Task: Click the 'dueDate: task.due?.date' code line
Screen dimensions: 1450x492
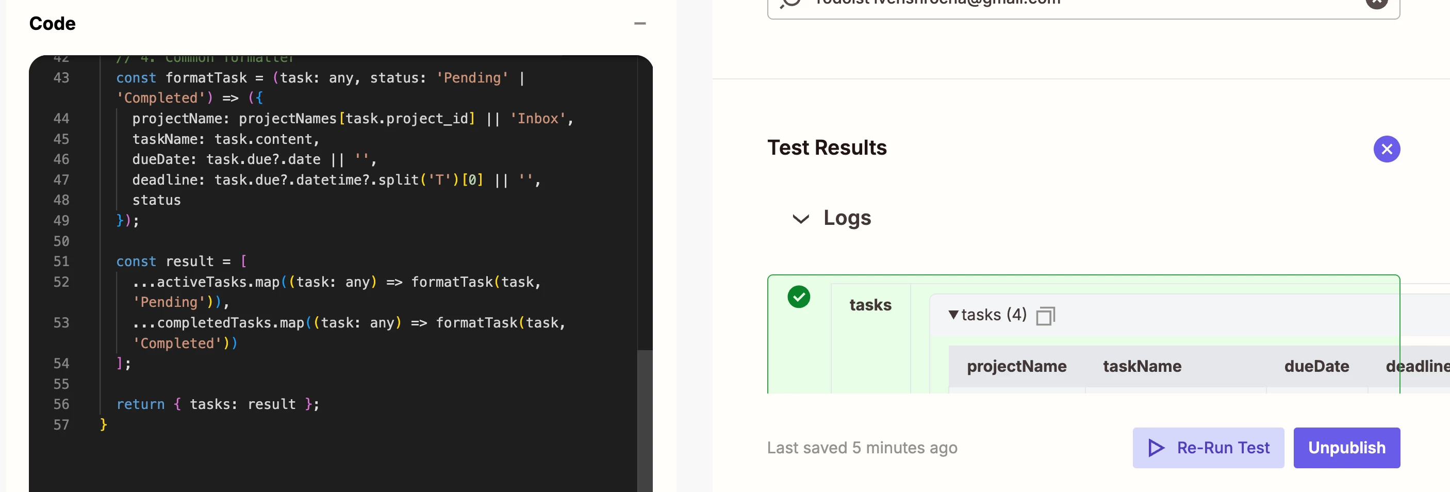Action: (x=254, y=159)
